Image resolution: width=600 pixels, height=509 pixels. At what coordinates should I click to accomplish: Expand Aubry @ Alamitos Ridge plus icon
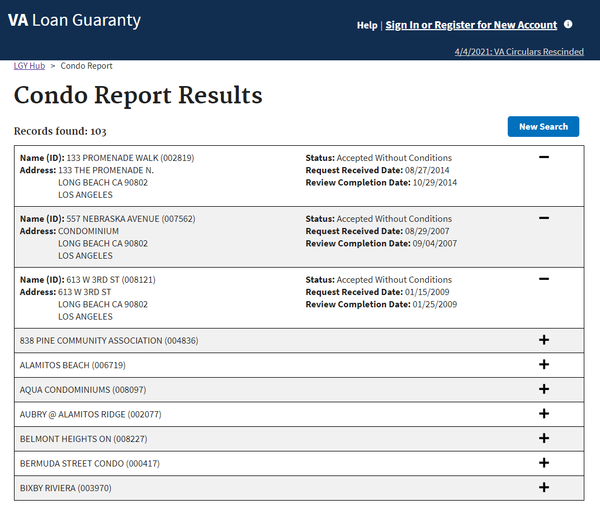(x=544, y=414)
